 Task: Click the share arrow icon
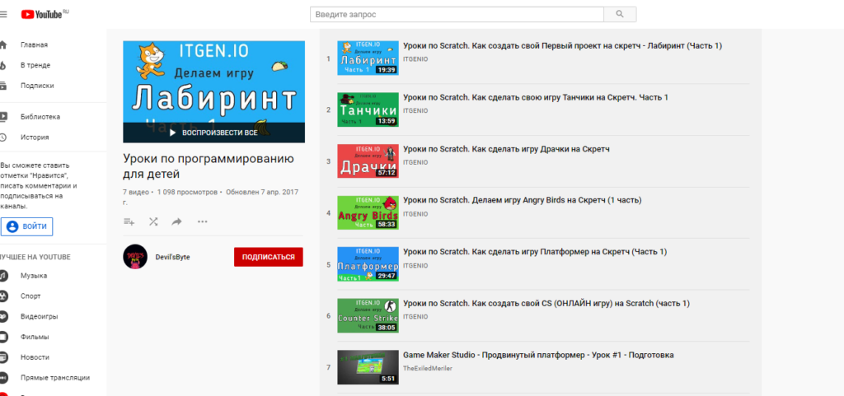click(x=176, y=221)
